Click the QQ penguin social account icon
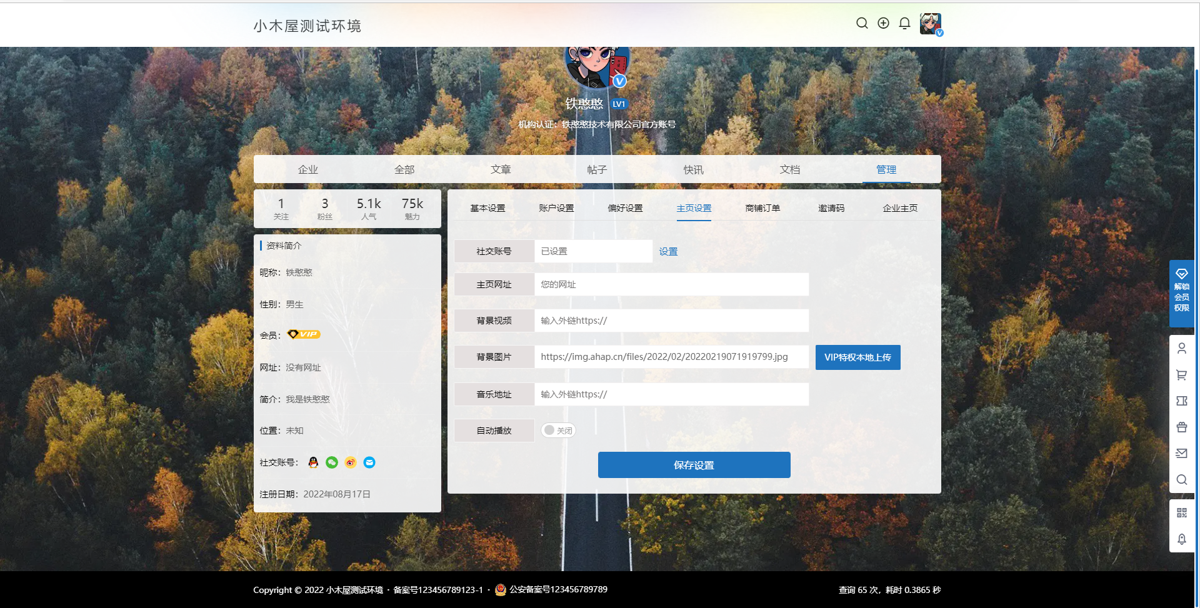The height and width of the screenshot is (608, 1200). tap(313, 462)
